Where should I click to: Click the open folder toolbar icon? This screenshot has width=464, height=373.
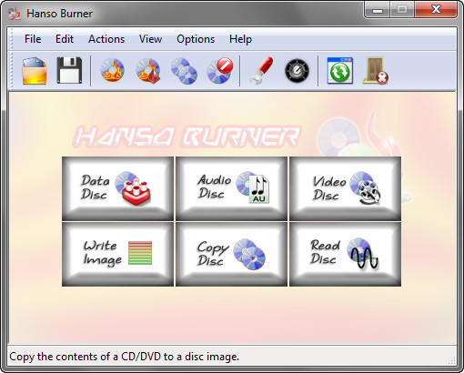(x=35, y=71)
